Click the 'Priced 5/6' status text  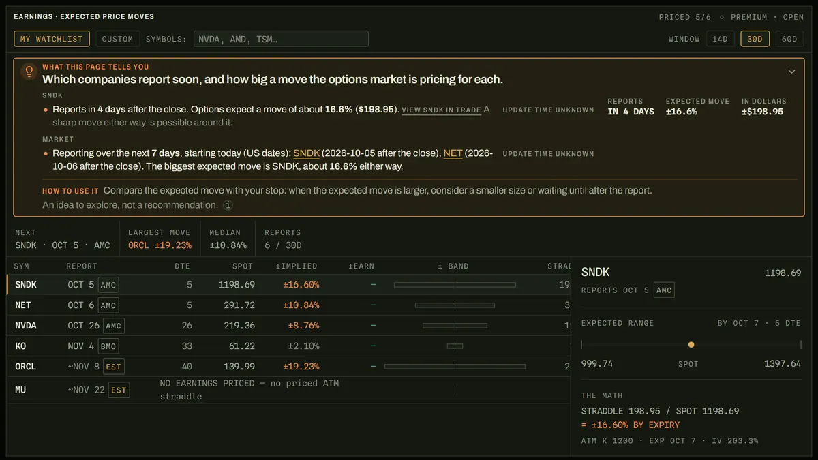[x=685, y=17]
